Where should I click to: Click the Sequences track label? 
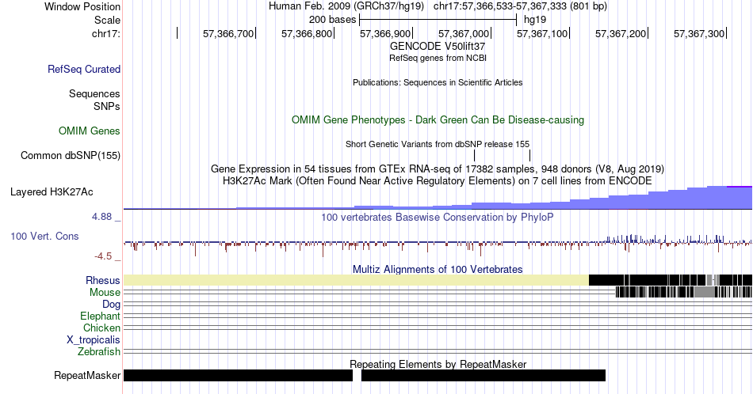[x=94, y=93]
